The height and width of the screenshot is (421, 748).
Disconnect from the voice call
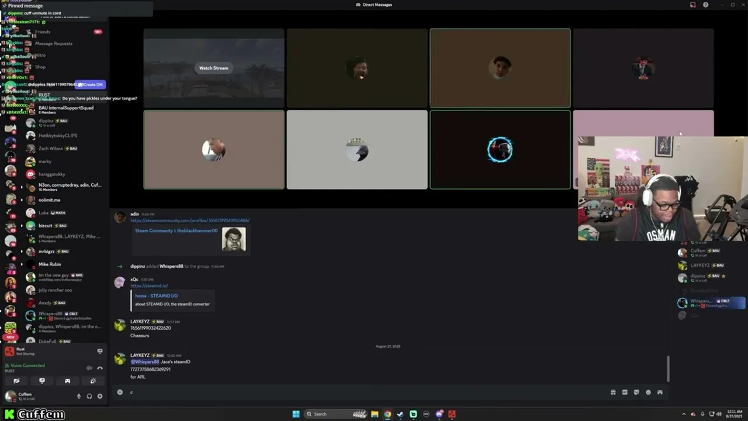click(100, 368)
